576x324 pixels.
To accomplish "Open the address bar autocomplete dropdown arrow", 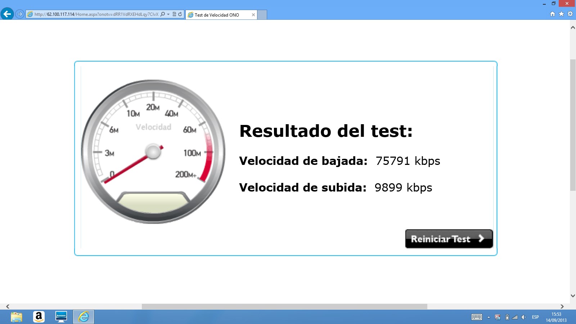I will (x=168, y=14).
